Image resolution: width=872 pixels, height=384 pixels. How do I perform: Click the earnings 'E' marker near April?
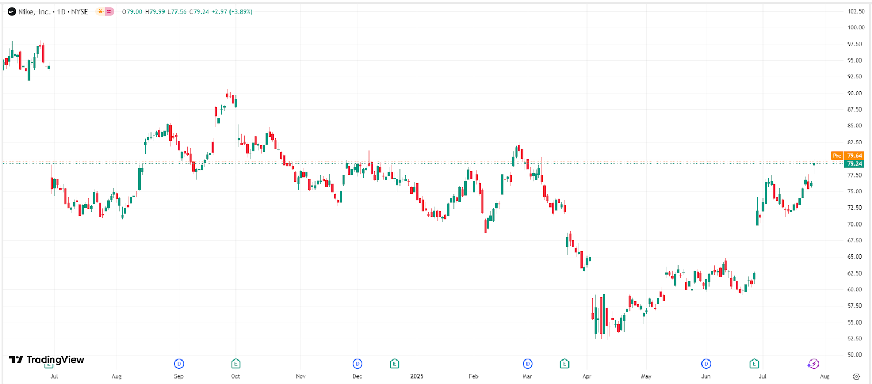(564, 363)
